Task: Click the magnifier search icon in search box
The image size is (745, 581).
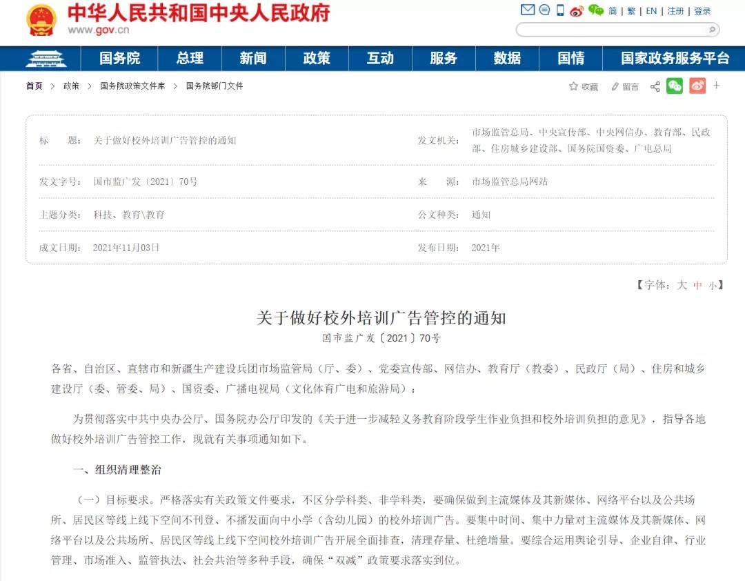Action: pyautogui.click(x=712, y=30)
